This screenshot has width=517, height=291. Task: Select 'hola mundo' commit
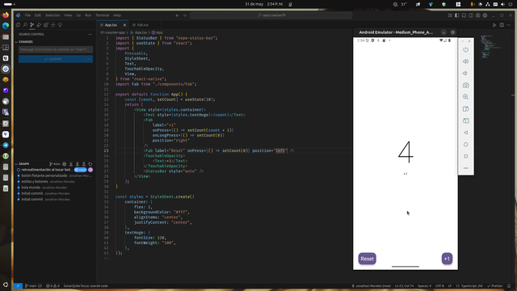tap(31, 188)
